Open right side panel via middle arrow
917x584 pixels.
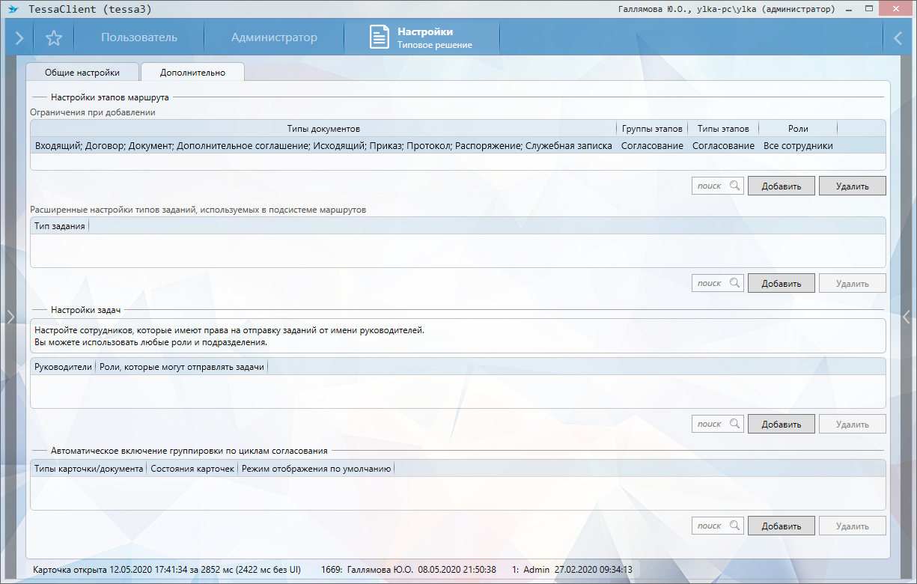click(907, 317)
